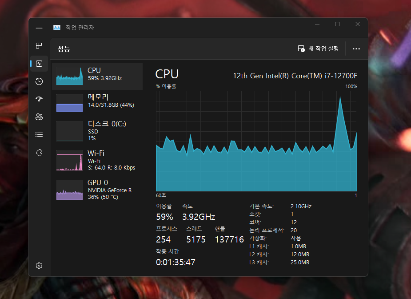The width and height of the screenshot is (411, 299).
Task: Click 새 작업 실행 button
Action: [318, 48]
